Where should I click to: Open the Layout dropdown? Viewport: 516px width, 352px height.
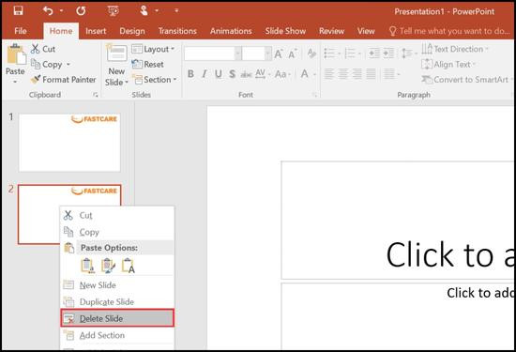pos(153,49)
